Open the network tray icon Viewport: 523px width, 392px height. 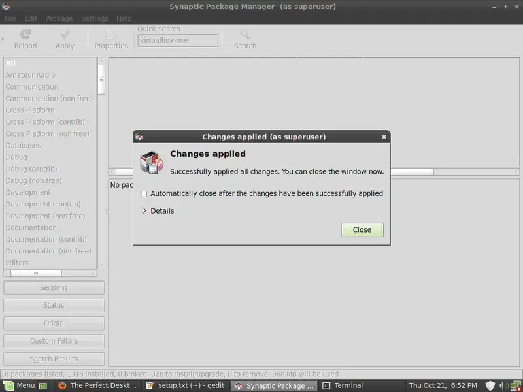(516, 385)
